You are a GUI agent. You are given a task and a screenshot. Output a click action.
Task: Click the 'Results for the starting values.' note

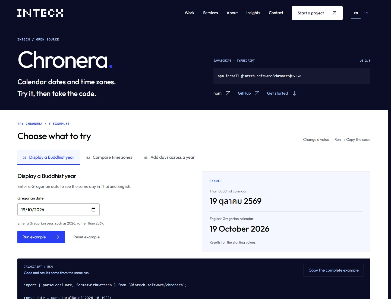(233, 242)
